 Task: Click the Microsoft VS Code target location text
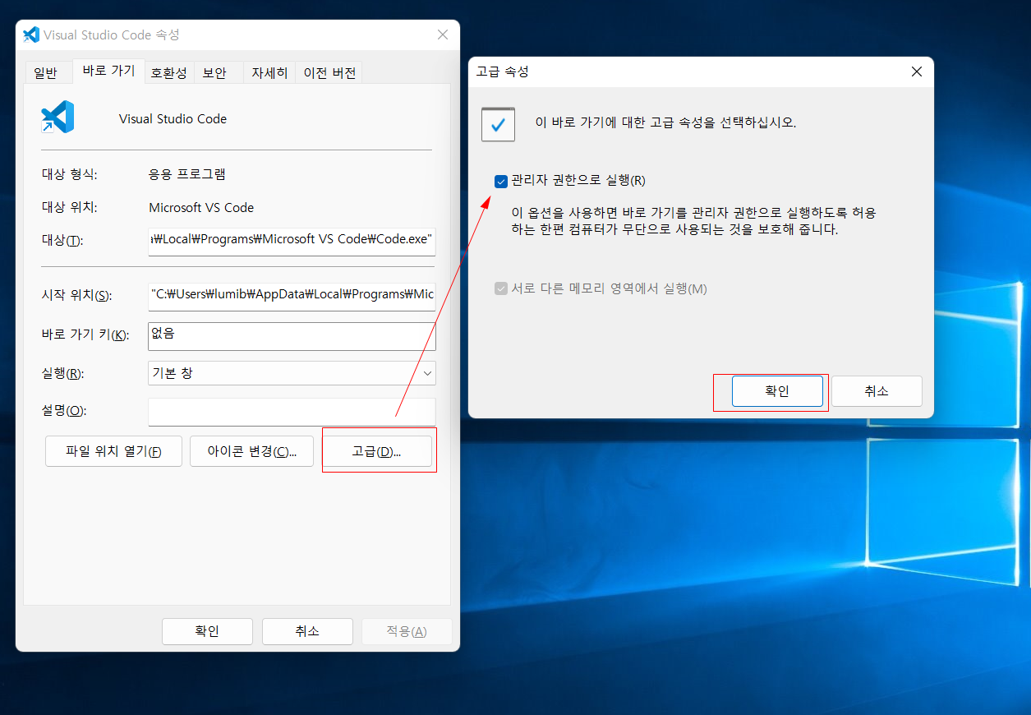pos(201,207)
